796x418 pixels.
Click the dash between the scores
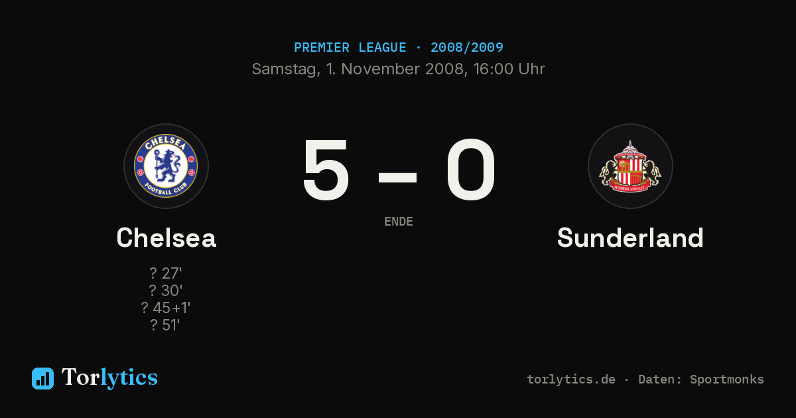pos(397,176)
